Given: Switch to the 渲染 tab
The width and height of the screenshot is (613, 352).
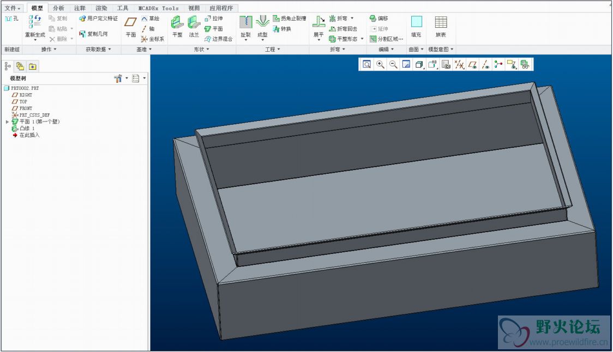Looking at the screenshot, I should [101, 8].
